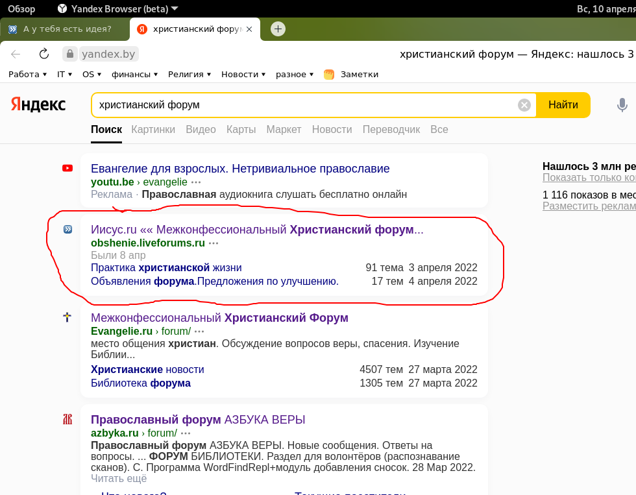Click the obshenie.liveforums.ru green URL
Screen dimensions: 636x495
point(148,243)
